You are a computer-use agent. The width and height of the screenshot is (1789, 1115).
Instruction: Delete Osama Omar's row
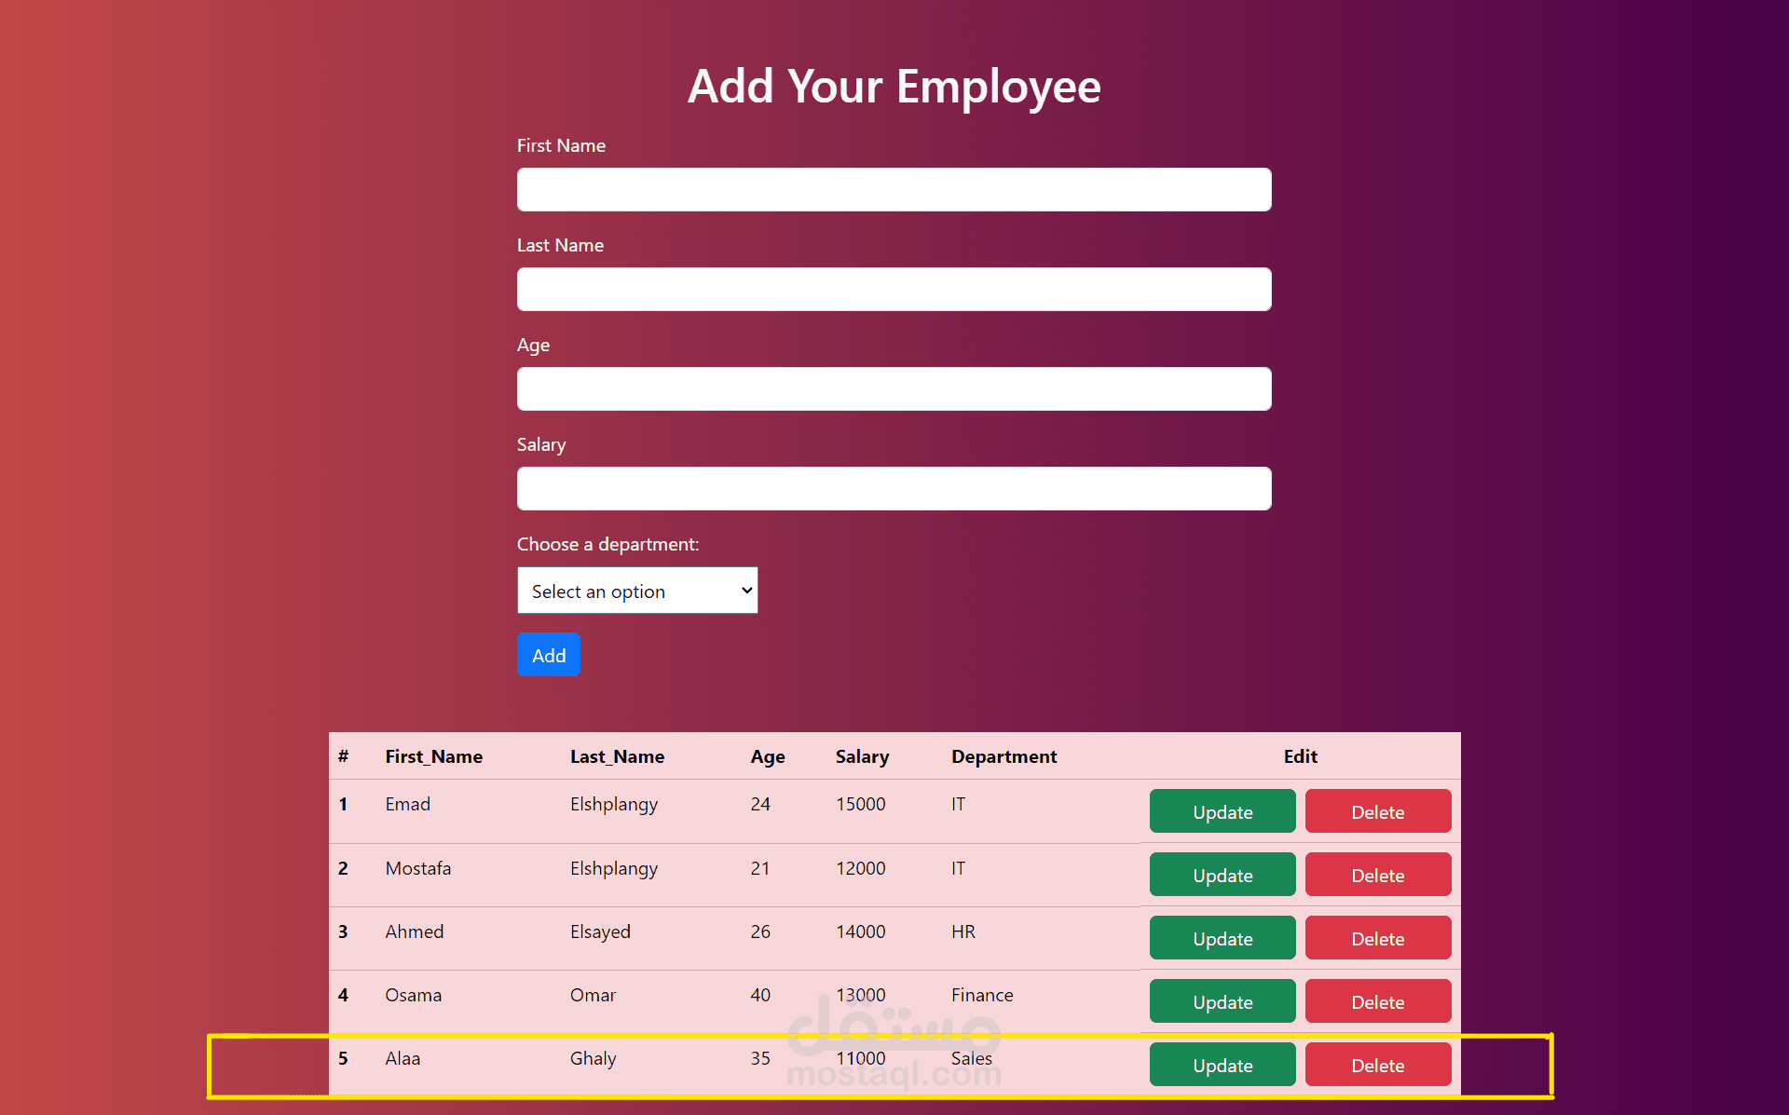1377,1001
